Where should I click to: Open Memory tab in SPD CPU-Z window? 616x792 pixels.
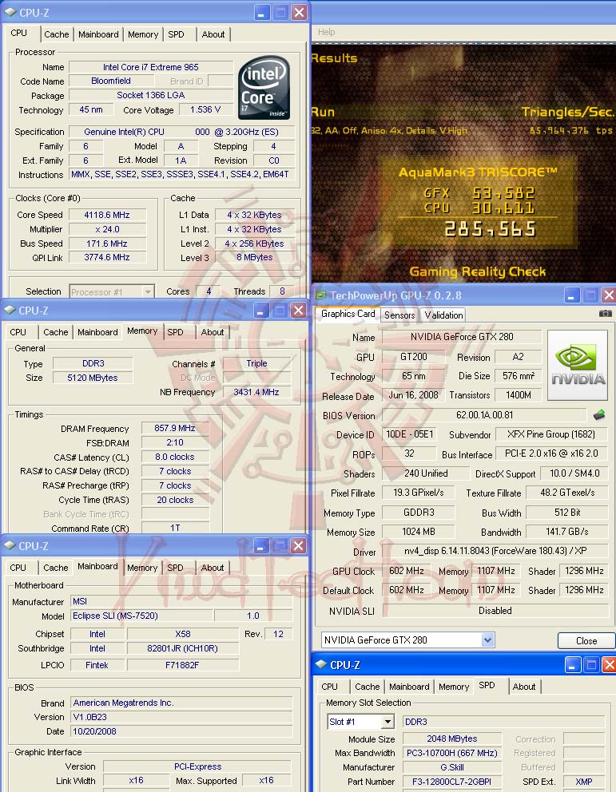click(x=454, y=687)
